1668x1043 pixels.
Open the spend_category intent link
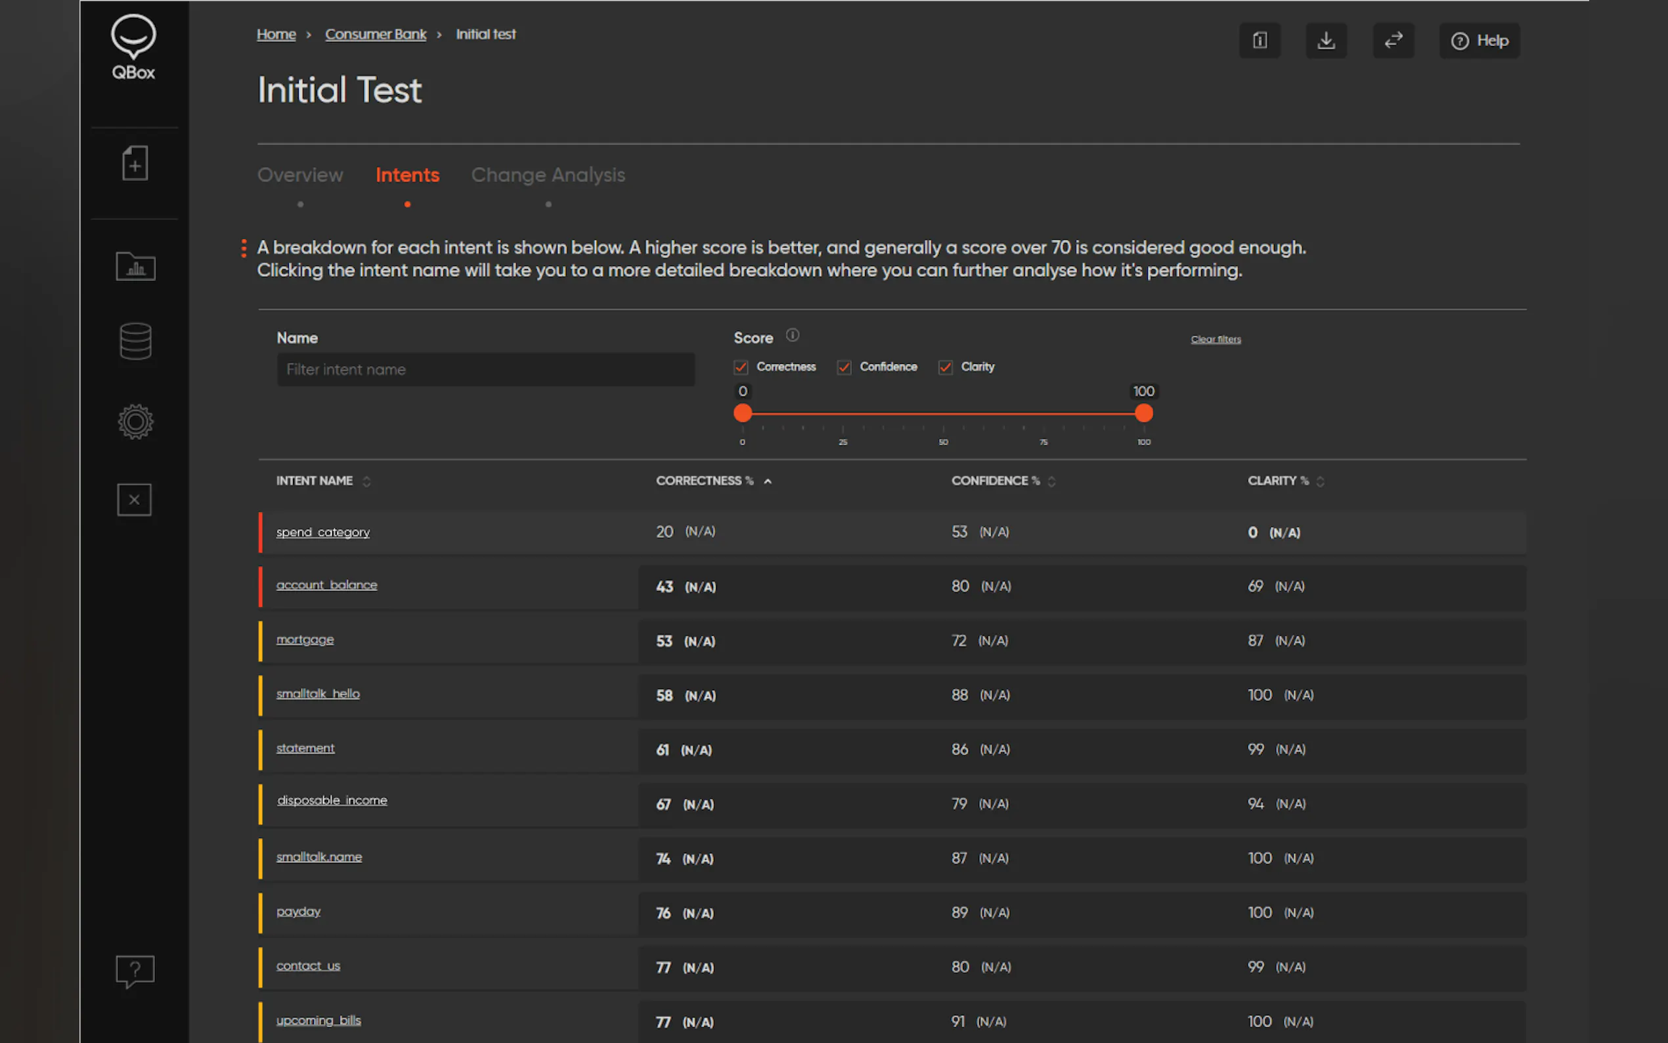(322, 532)
